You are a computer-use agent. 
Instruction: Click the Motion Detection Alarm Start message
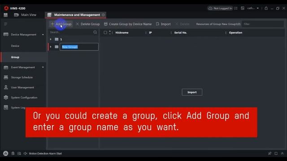45,153
